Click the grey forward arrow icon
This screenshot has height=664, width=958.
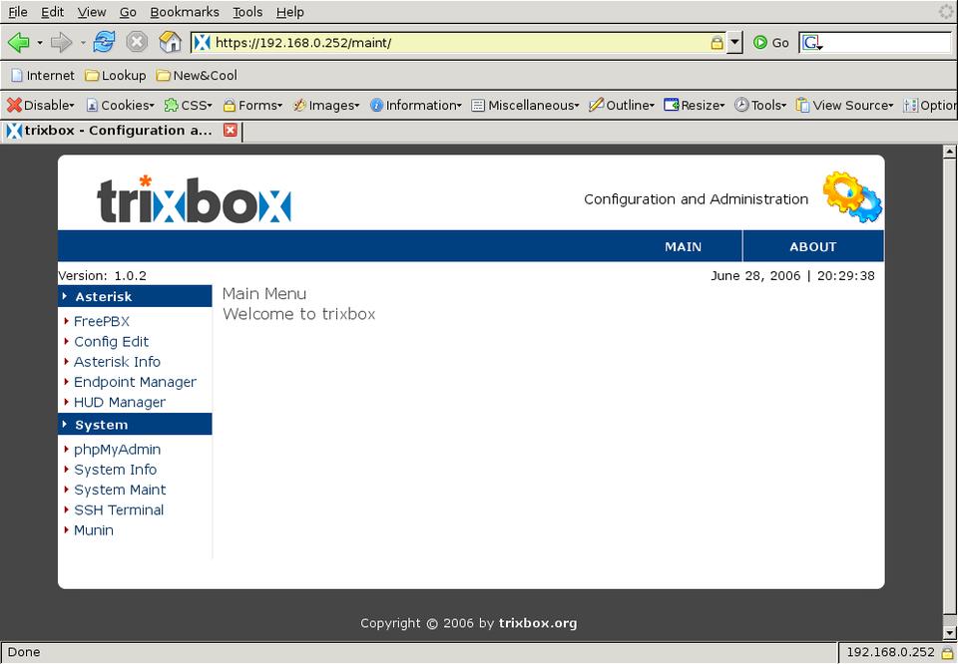pos(61,43)
